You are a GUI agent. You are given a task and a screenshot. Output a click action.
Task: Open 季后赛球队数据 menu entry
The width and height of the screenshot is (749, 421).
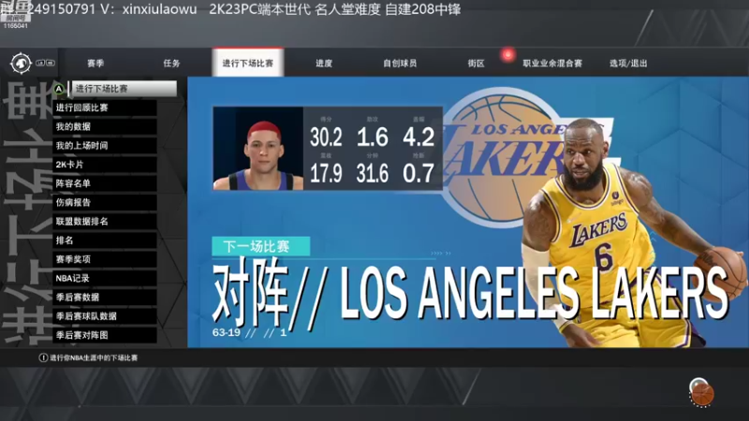point(105,316)
